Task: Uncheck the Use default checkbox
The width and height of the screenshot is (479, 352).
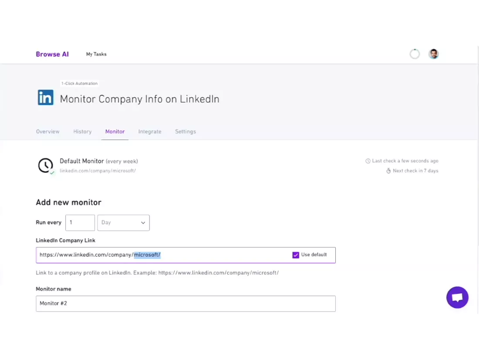Action: tap(296, 255)
